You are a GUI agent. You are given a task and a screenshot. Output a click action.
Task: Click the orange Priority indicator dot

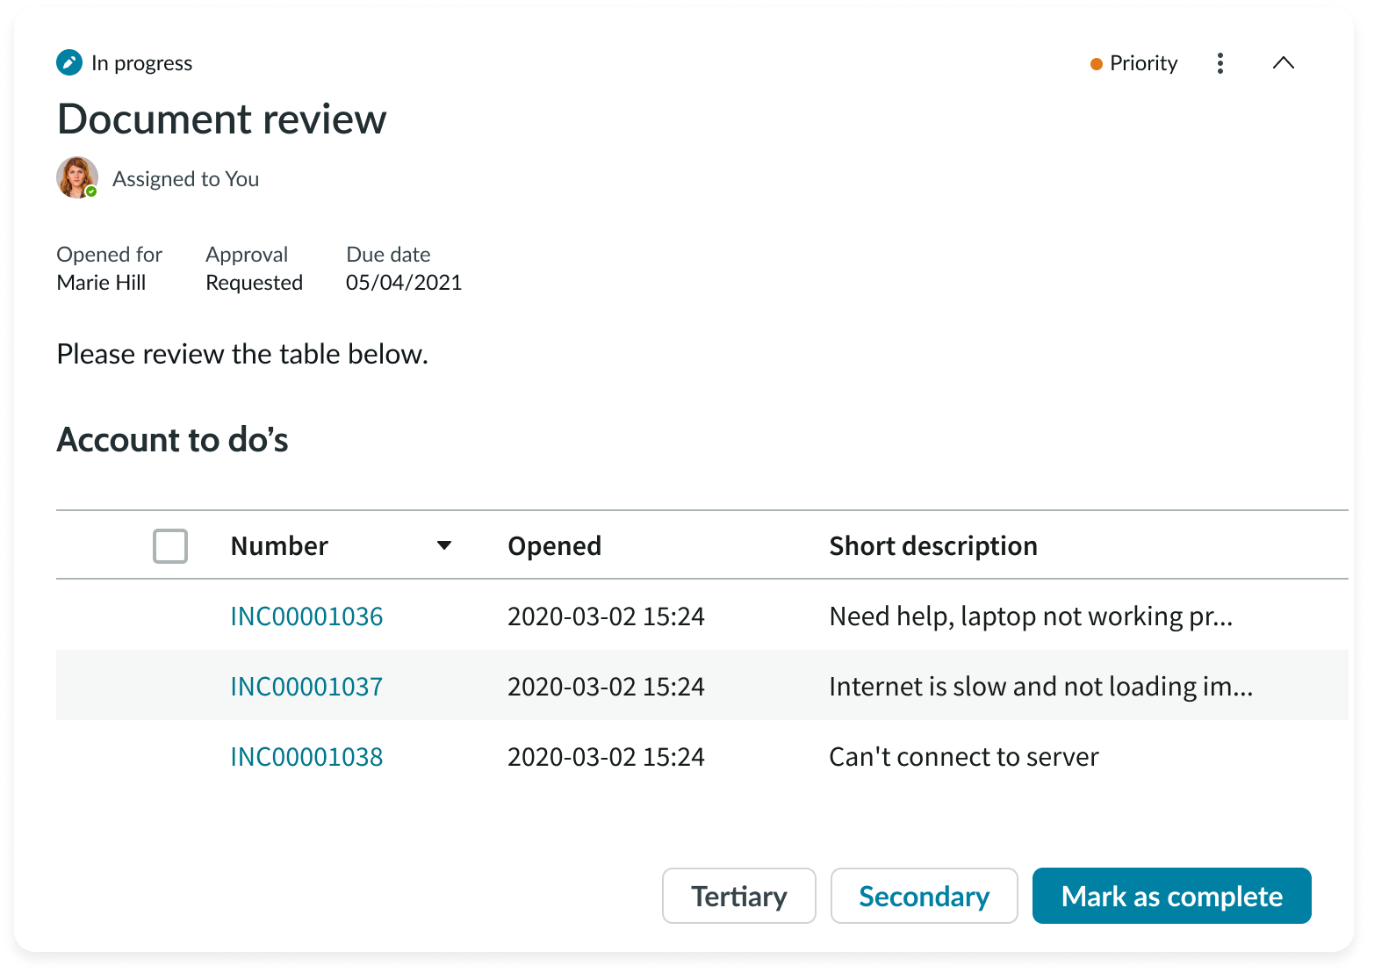tap(1096, 64)
